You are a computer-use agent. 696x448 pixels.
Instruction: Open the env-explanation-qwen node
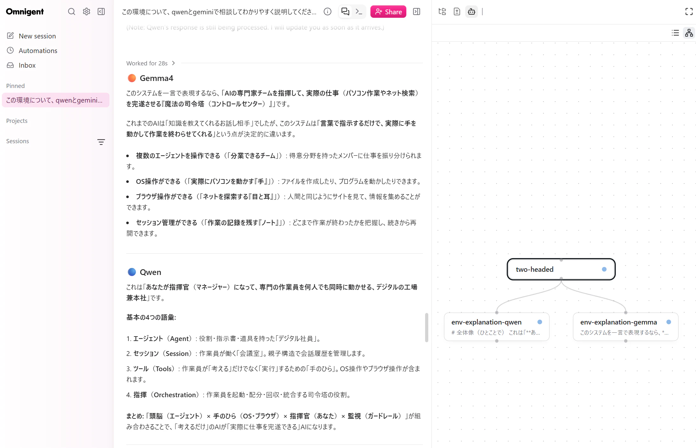tap(497, 327)
